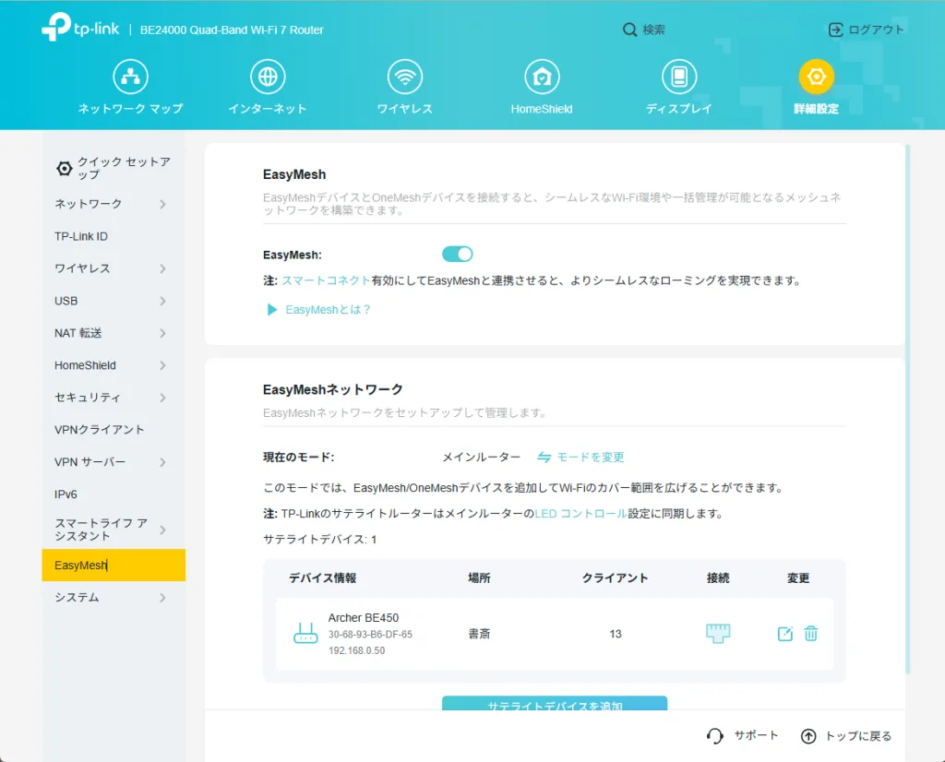Image resolution: width=945 pixels, height=762 pixels.
Task: Click the mode change arrows icon
Action: 544,458
